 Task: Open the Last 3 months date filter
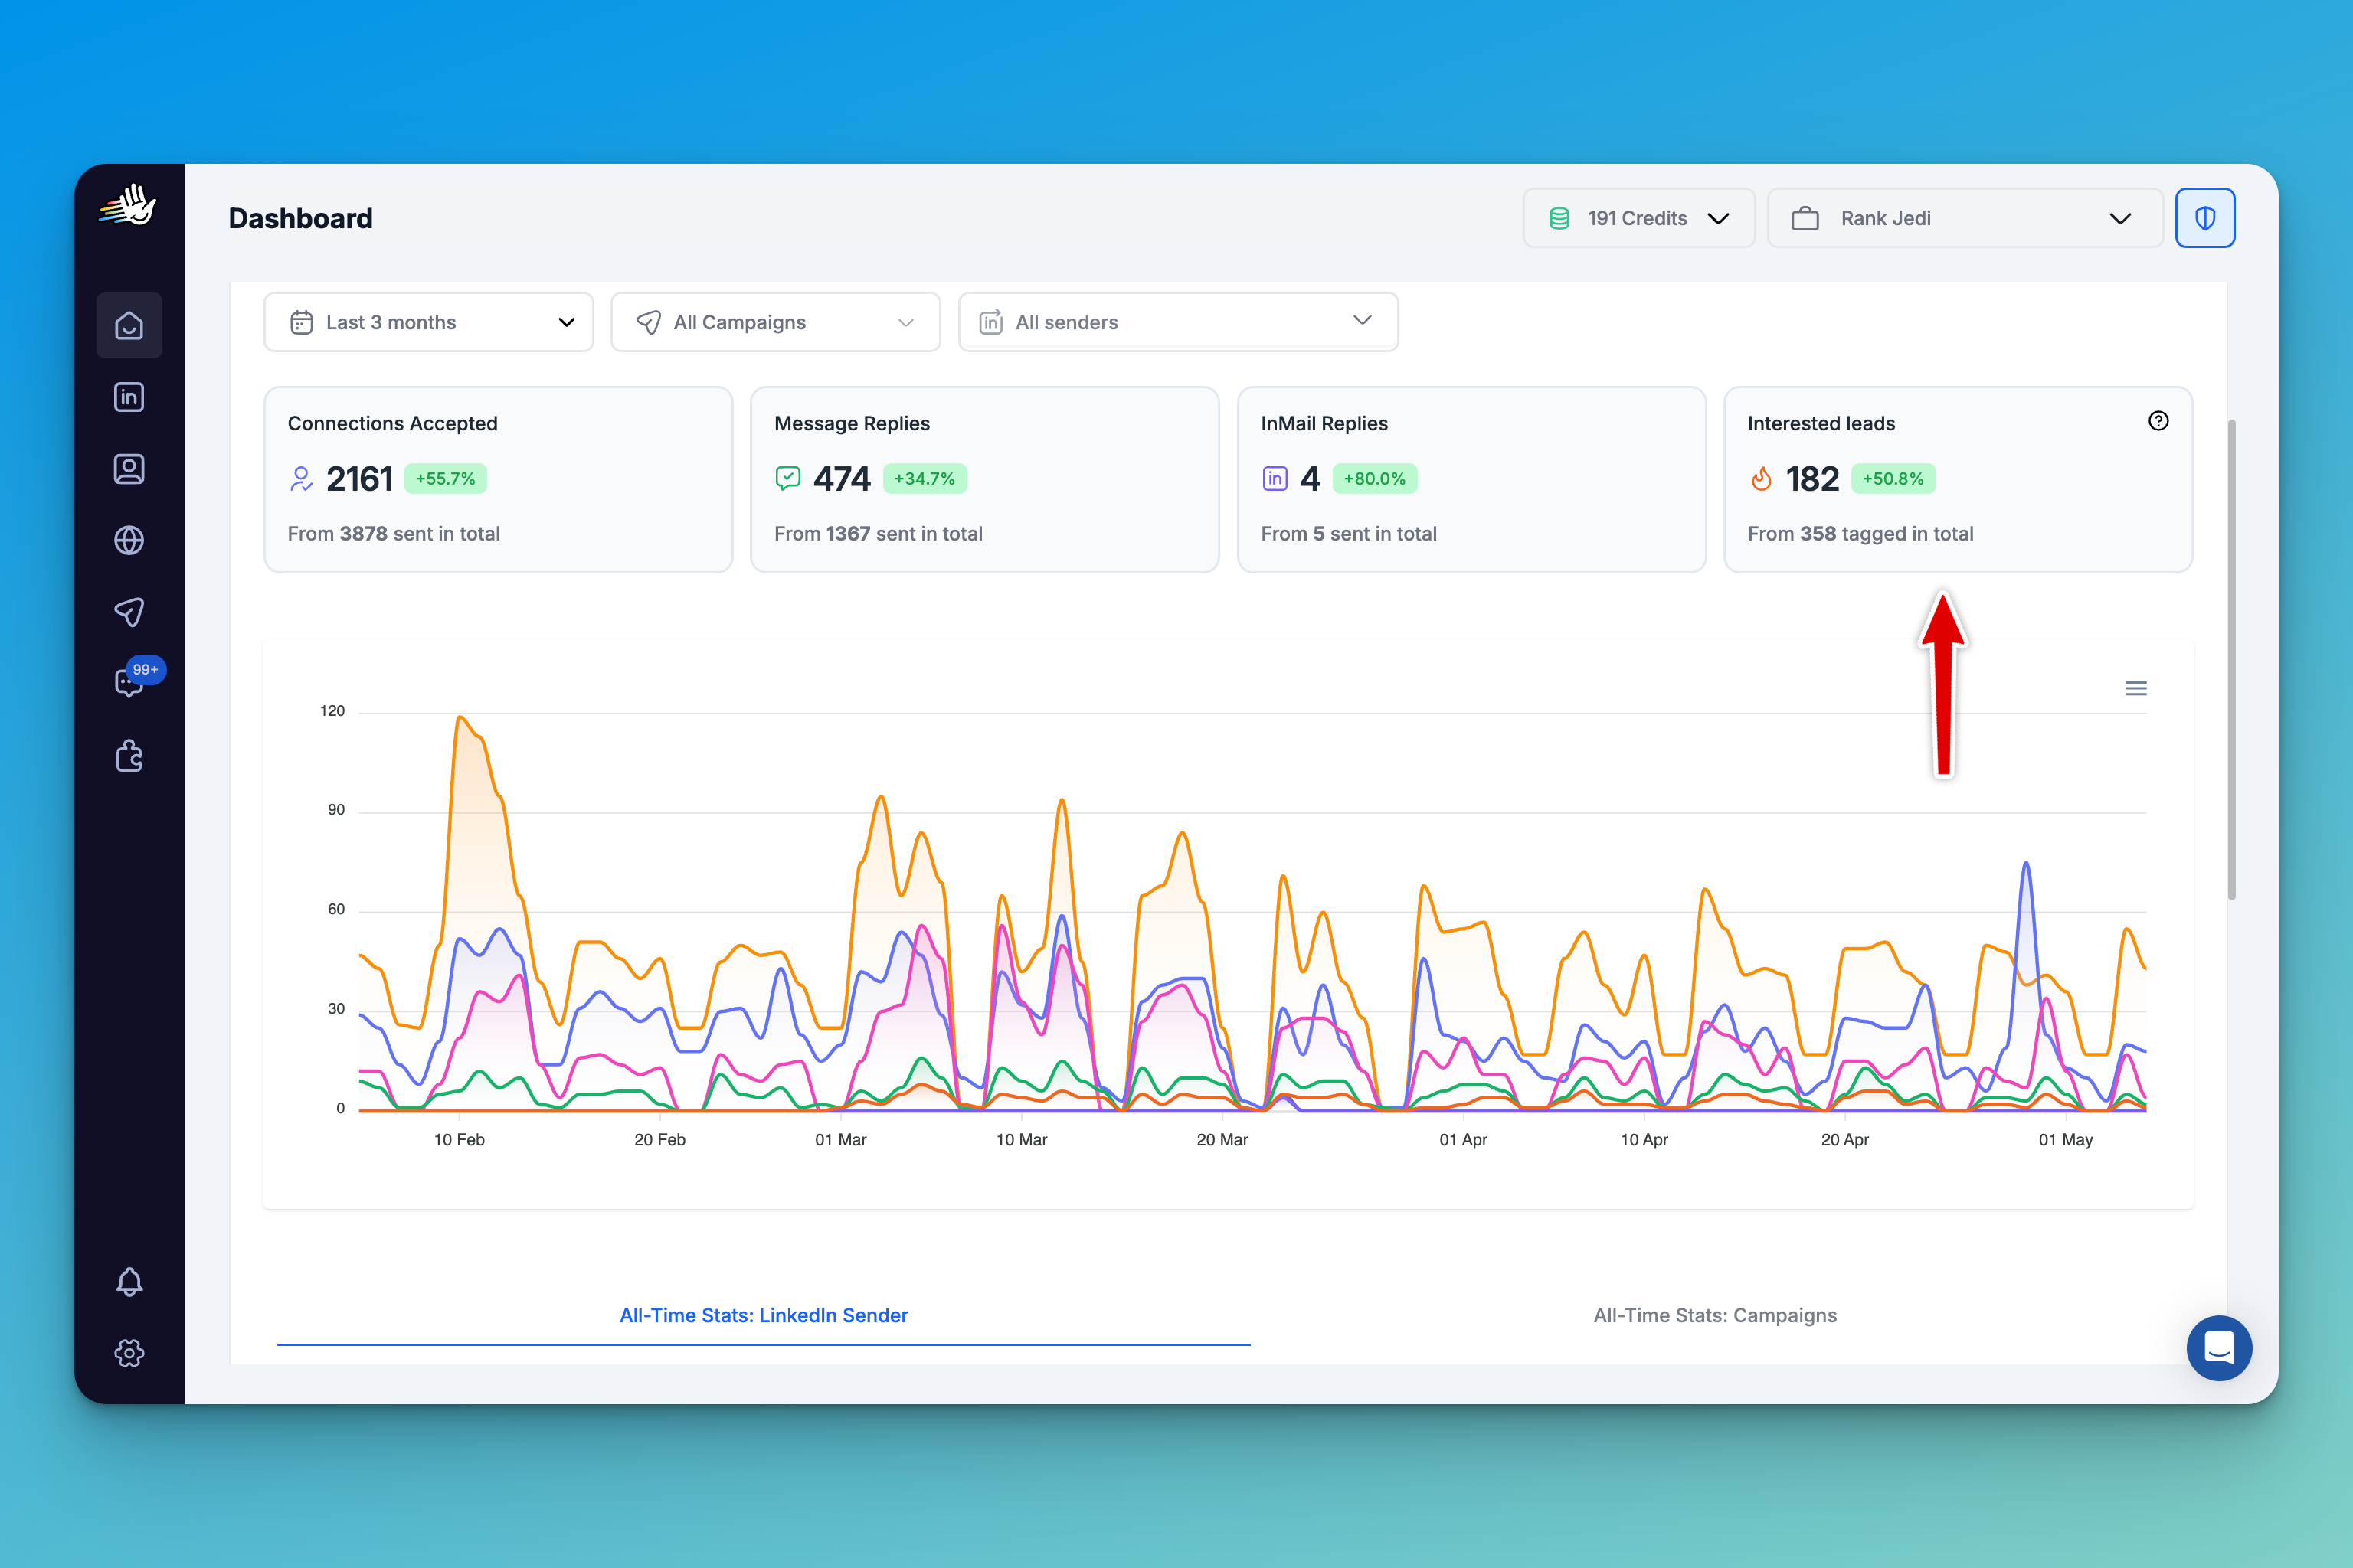point(428,322)
